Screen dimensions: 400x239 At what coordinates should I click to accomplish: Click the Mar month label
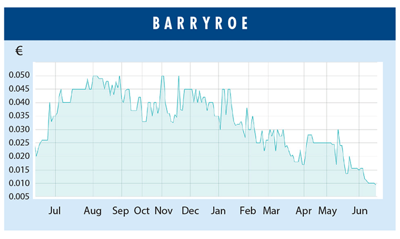pos(271,211)
